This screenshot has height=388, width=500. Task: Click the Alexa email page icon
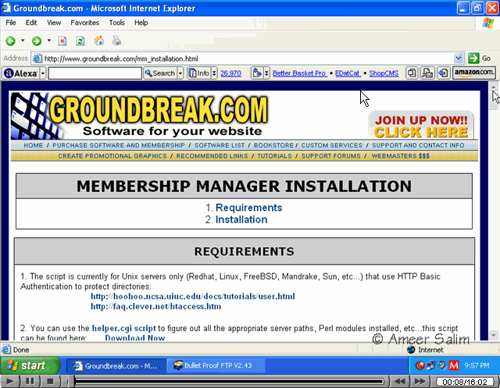[427, 73]
